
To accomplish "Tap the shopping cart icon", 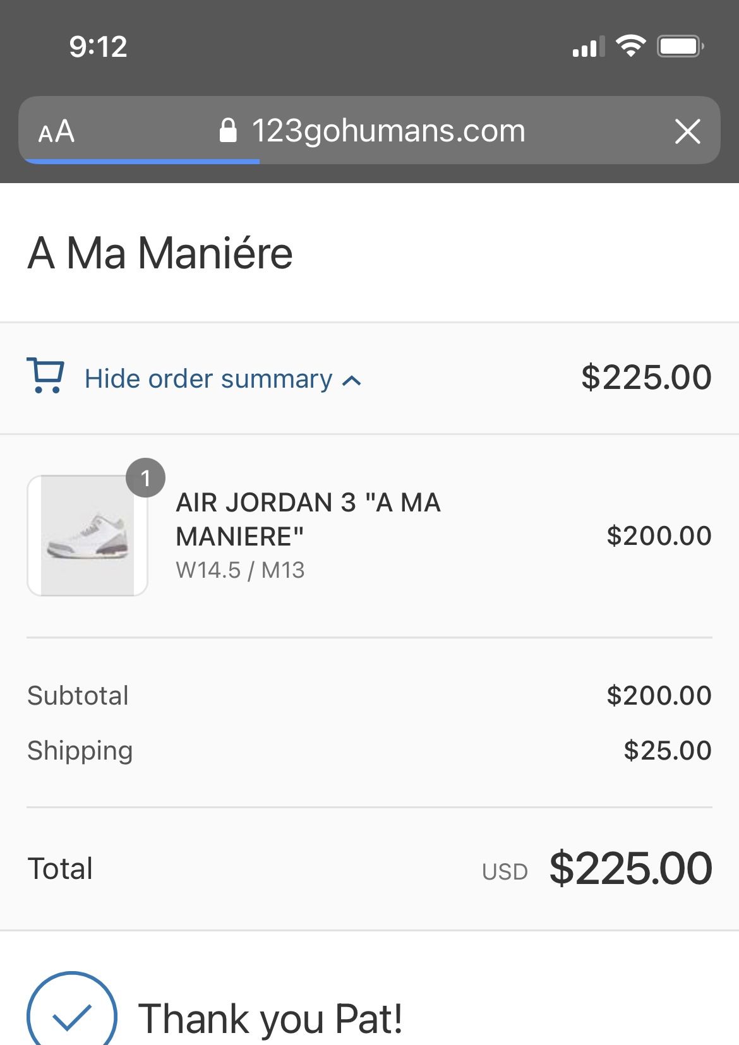I will pos(45,376).
